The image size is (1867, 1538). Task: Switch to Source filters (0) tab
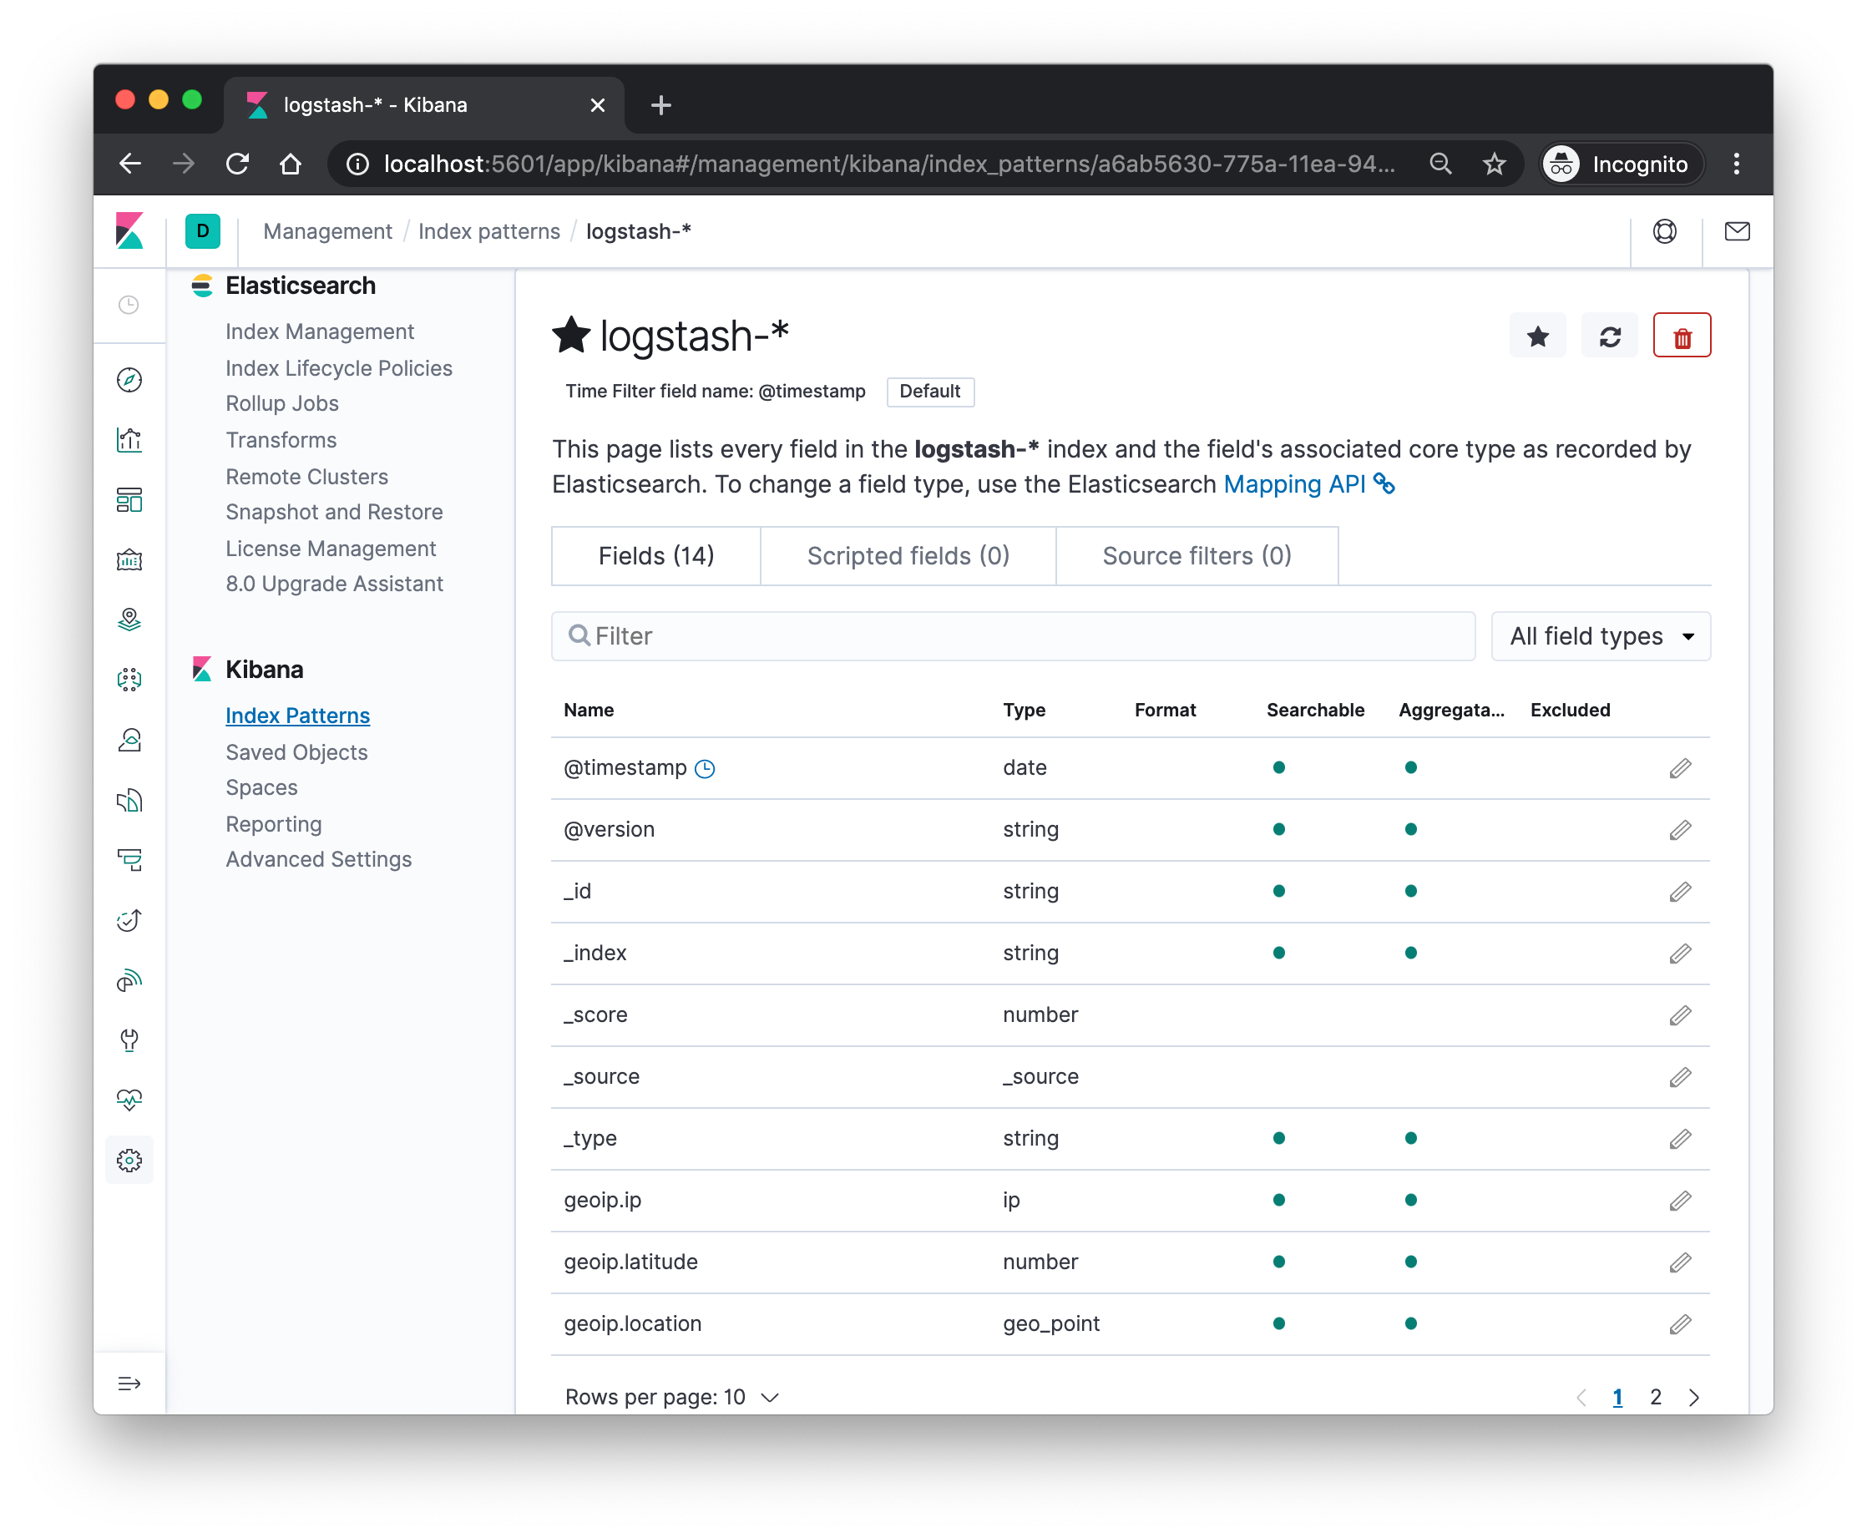1197,556
